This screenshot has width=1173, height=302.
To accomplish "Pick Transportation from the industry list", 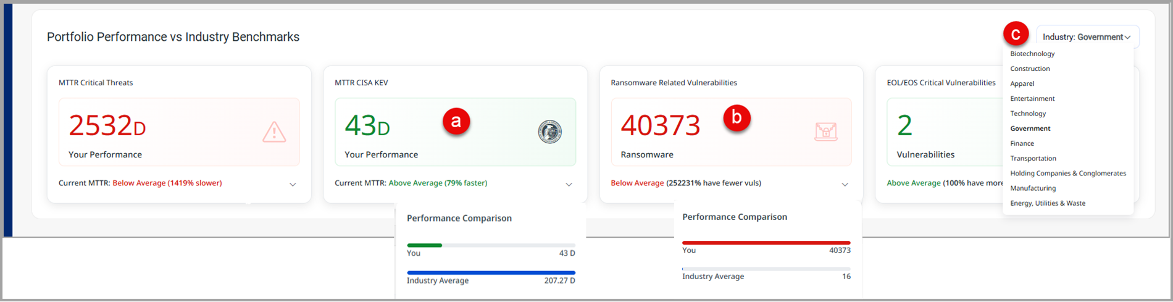I will [x=1033, y=158].
